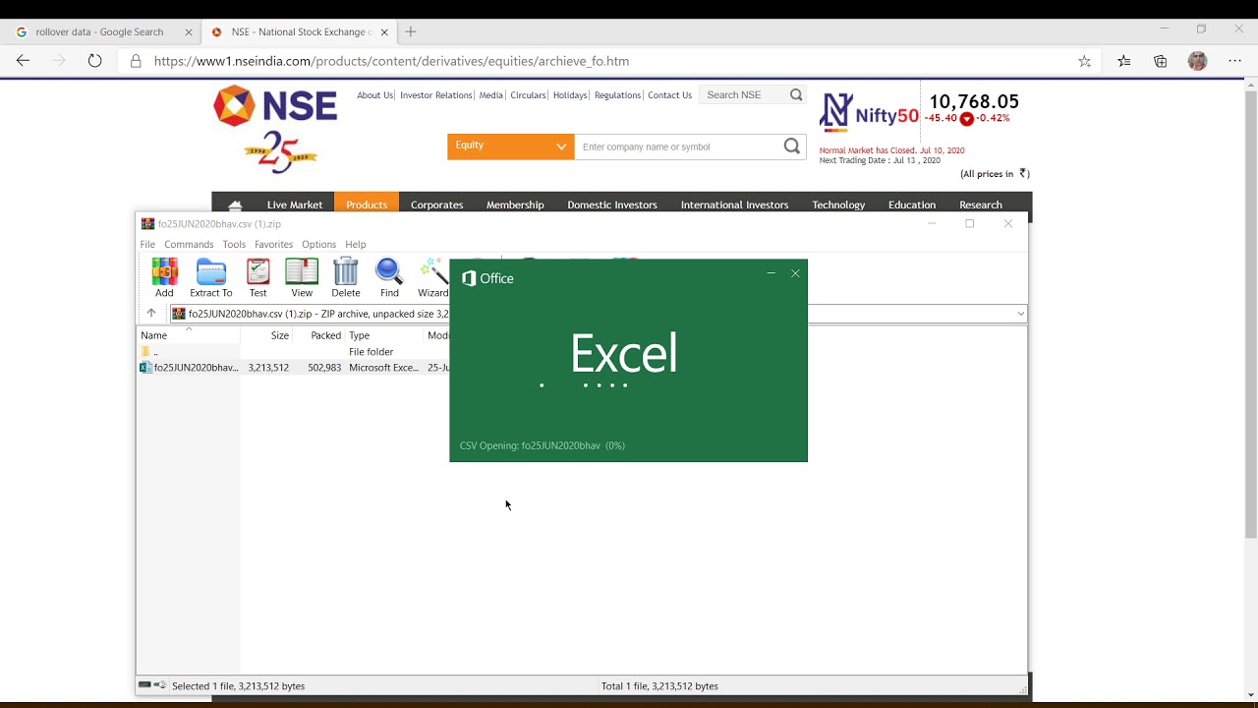
Task: Click the browser address bar URL
Action: (391, 61)
